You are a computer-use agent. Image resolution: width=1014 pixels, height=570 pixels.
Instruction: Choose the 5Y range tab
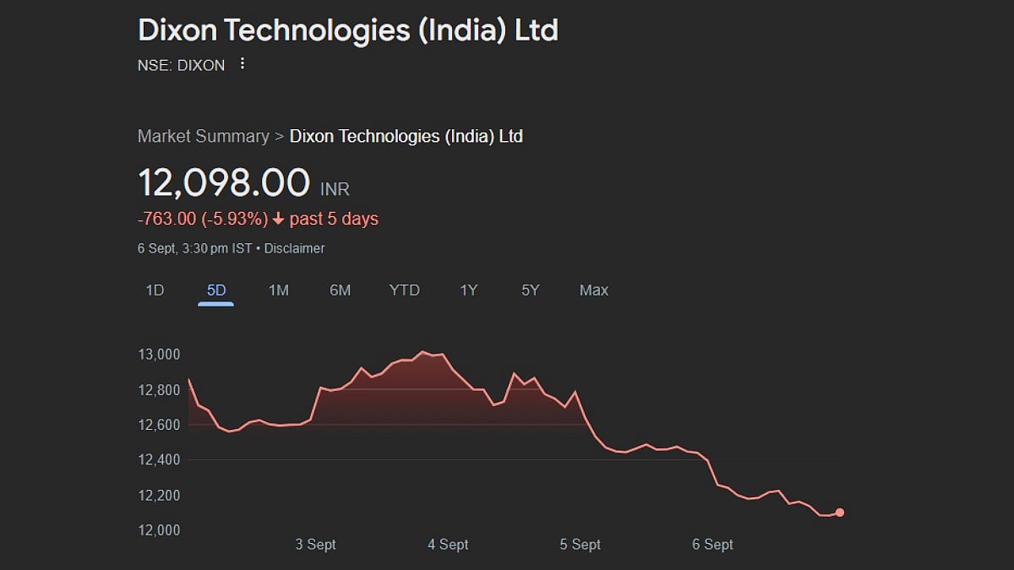[x=530, y=290]
